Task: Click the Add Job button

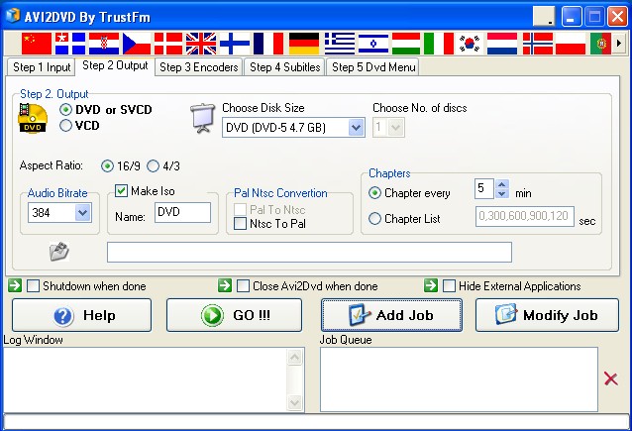Action: tap(391, 315)
